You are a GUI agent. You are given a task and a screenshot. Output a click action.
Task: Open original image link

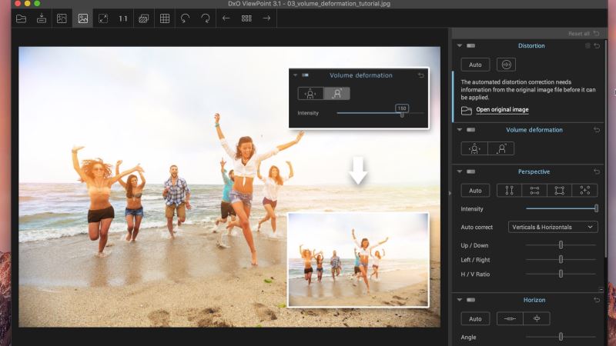[x=502, y=110]
